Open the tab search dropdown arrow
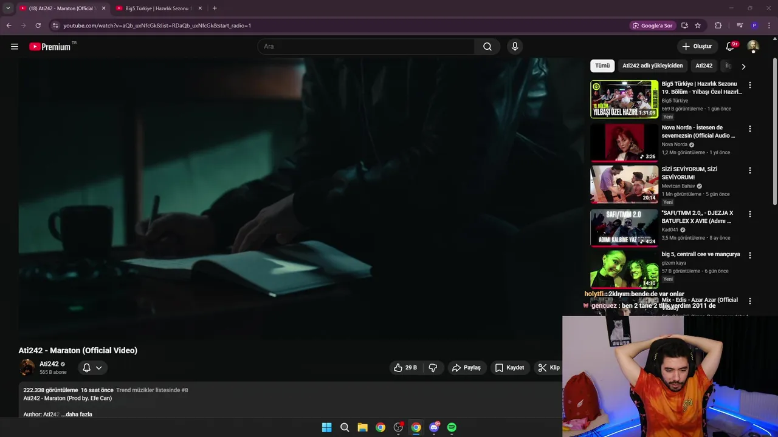 point(8,8)
